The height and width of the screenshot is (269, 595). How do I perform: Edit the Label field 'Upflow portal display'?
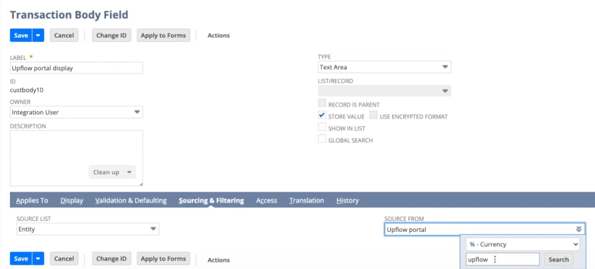pos(76,68)
